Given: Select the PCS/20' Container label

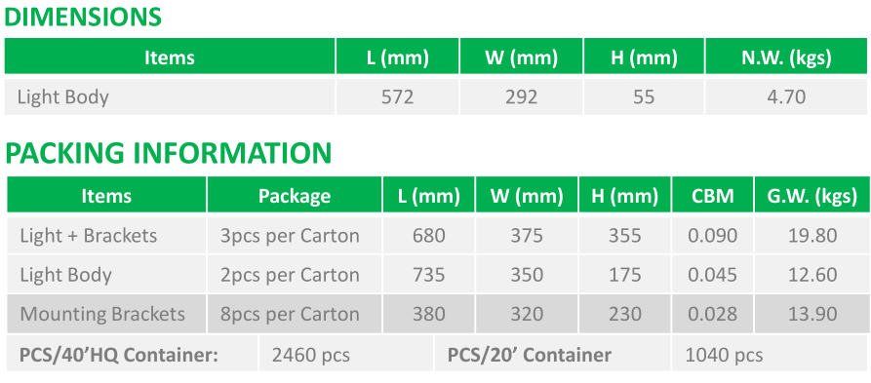Looking at the screenshot, I should coord(530,355).
